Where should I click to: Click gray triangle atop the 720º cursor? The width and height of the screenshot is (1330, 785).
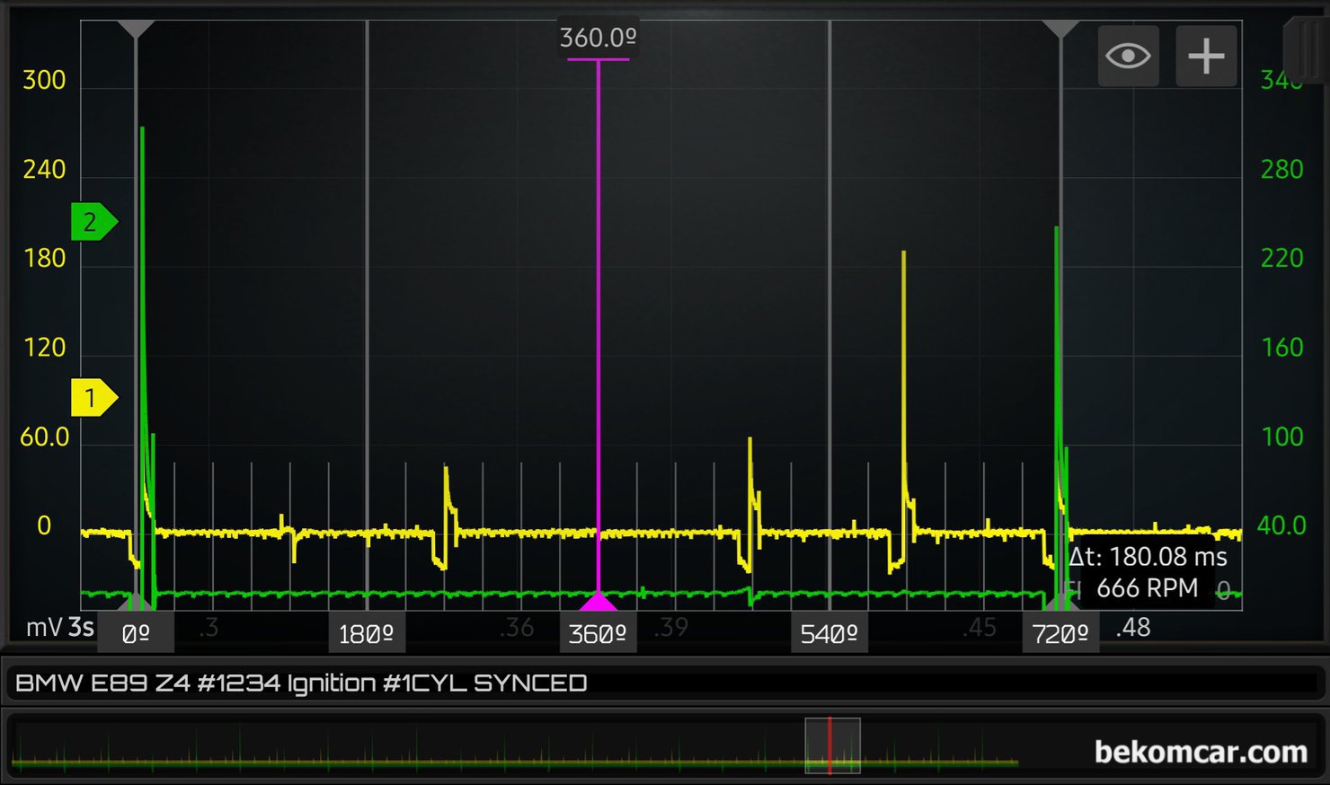coord(1060,30)
